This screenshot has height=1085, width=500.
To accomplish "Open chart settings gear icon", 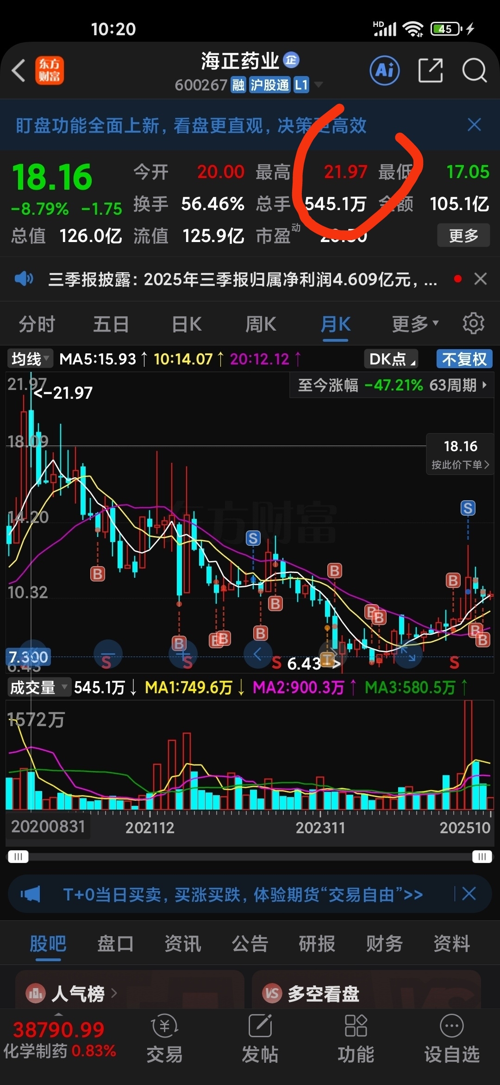I will (x=473, y=323).
